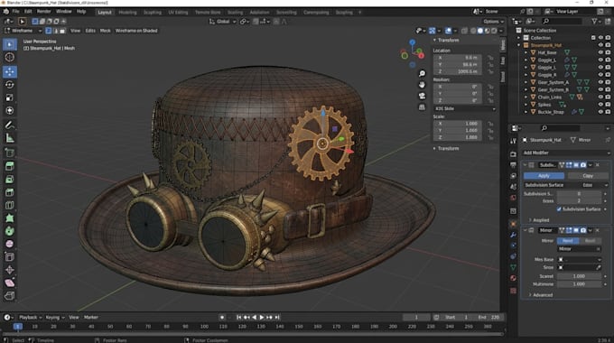The image size is (614, 343).
Task: Select the Shrink/Fatten tool
Action: pos(10,270)
